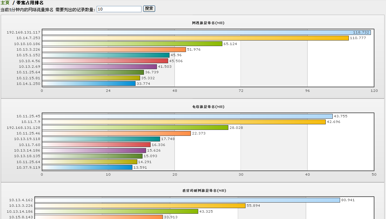Select the 192.168.131.117 light blue bar
The height and width of the screenshot is (219, 386).
[x=206, y=32]
